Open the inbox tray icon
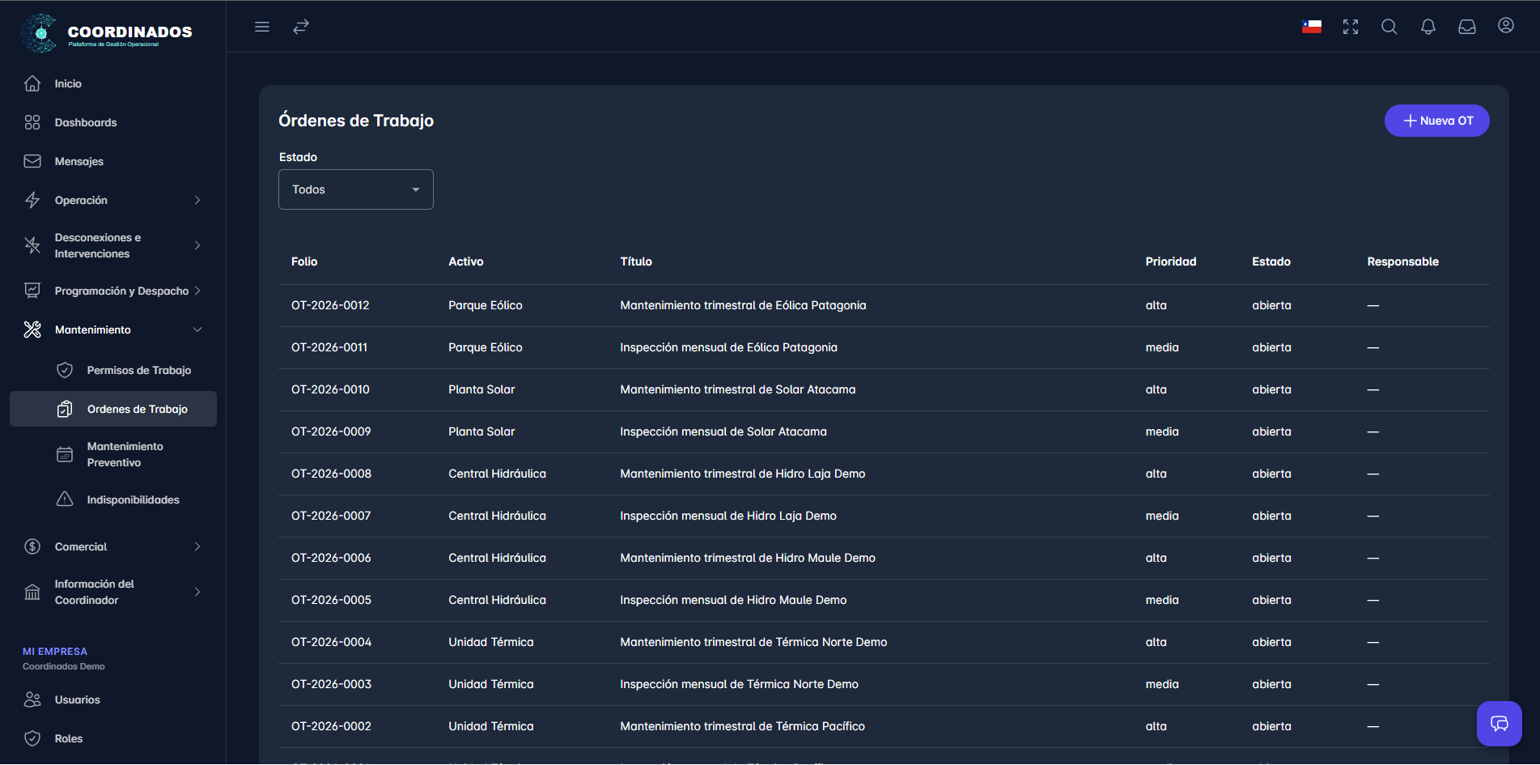 coord(1467,27)
